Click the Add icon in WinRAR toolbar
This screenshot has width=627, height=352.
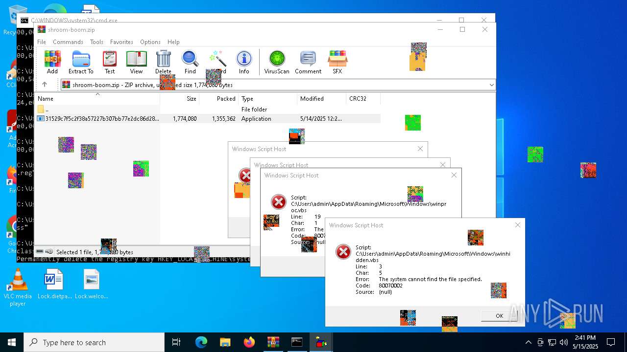point(52,62)
